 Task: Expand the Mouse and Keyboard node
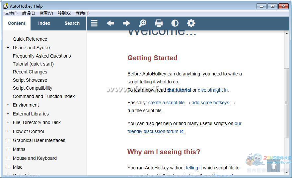coord(8,158)
